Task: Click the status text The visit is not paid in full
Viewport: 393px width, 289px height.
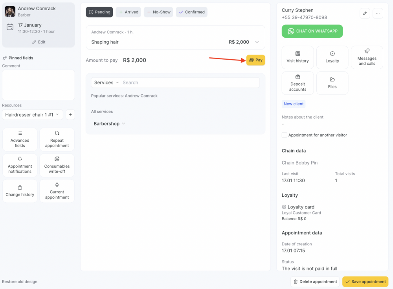Action: [310, 269]
